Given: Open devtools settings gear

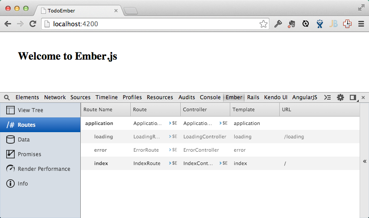Looking at the screenshot, I should 340,97.
